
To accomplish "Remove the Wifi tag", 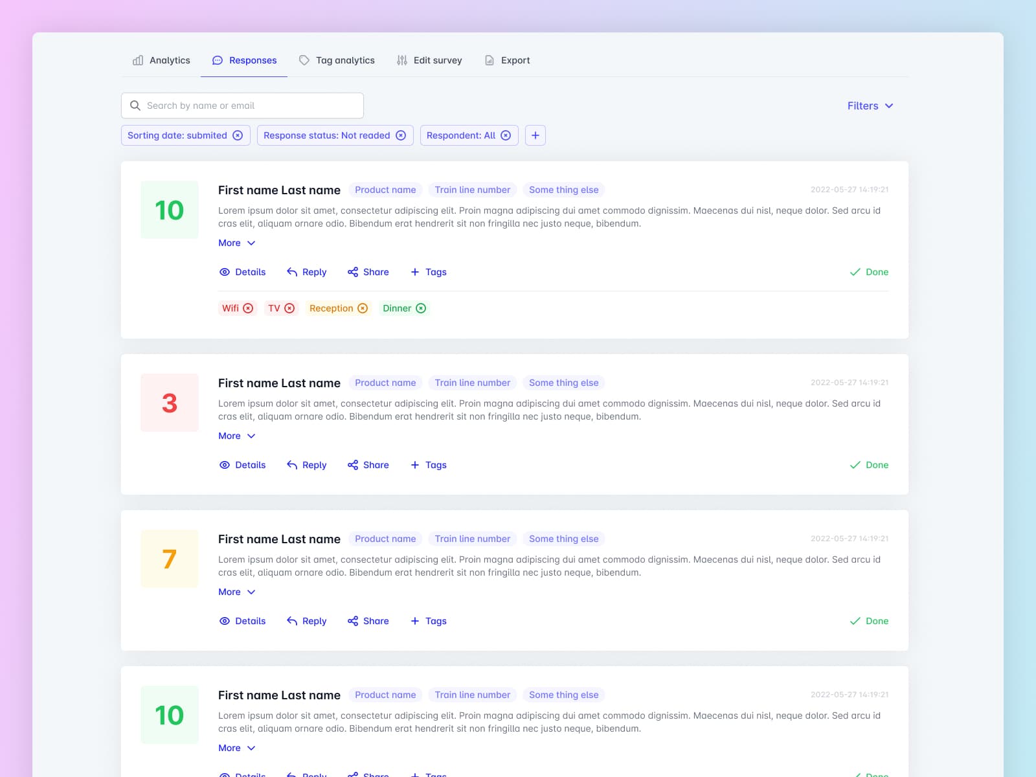I will (x=248, y=308).
